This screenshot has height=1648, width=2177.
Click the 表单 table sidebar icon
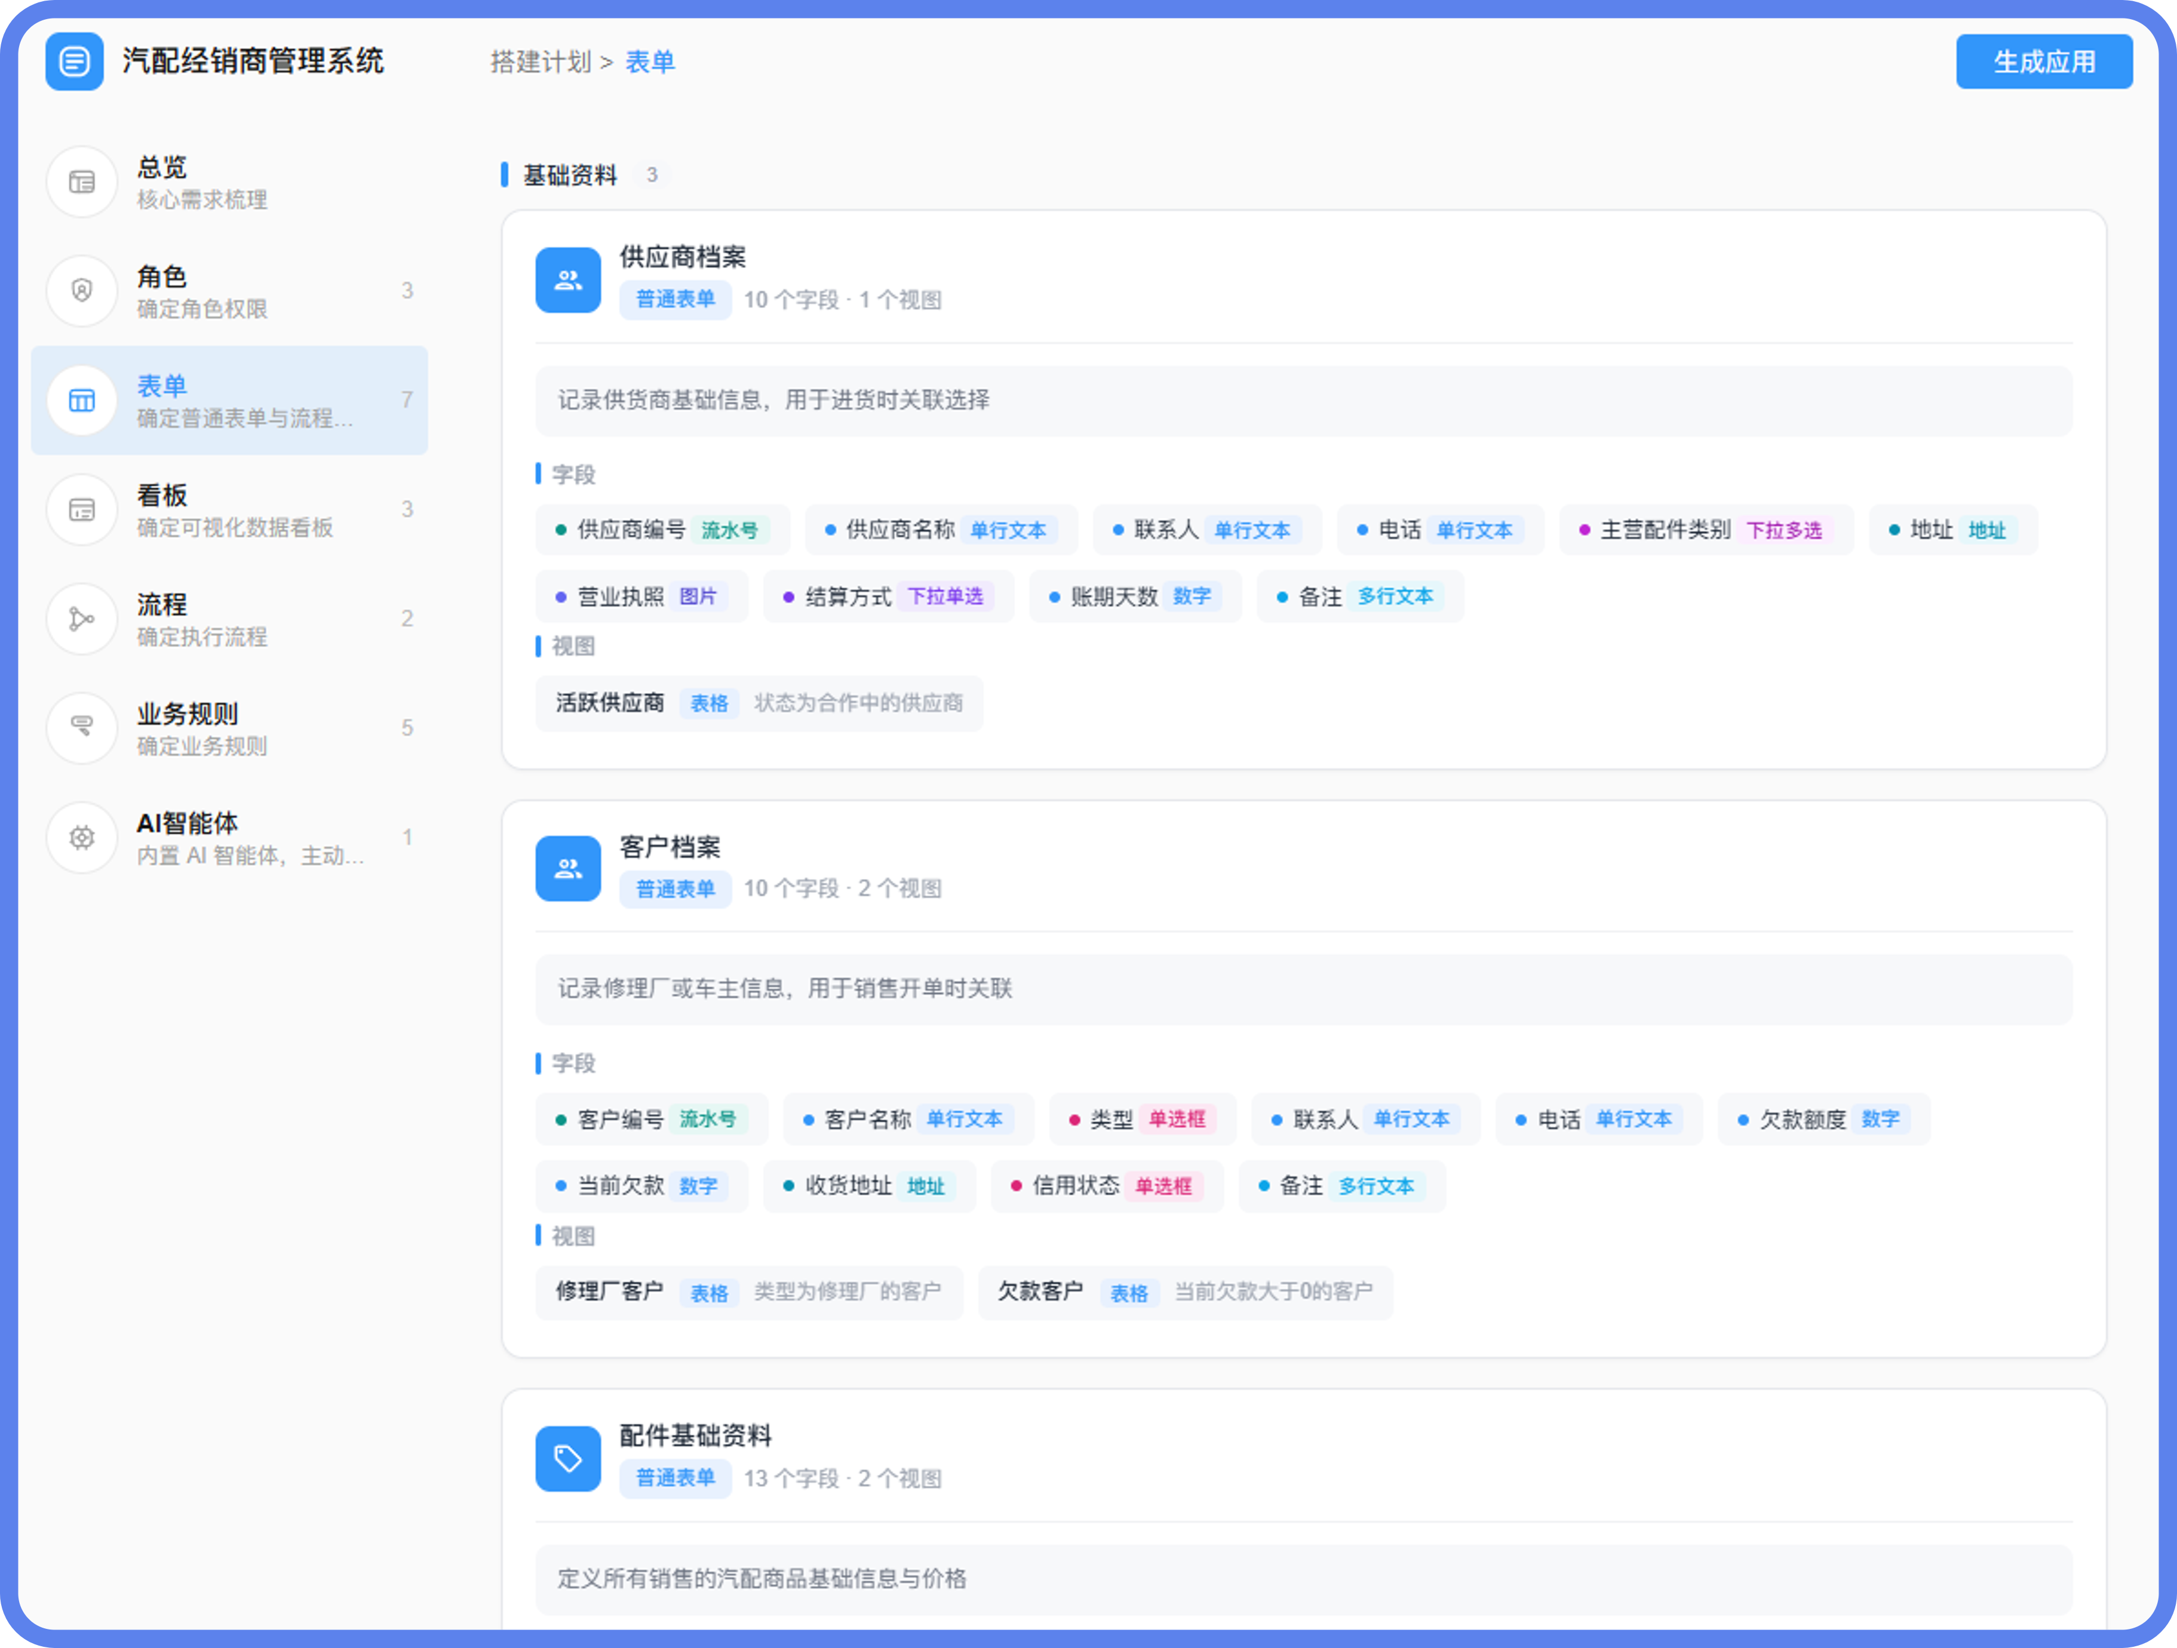coord(82,401)
